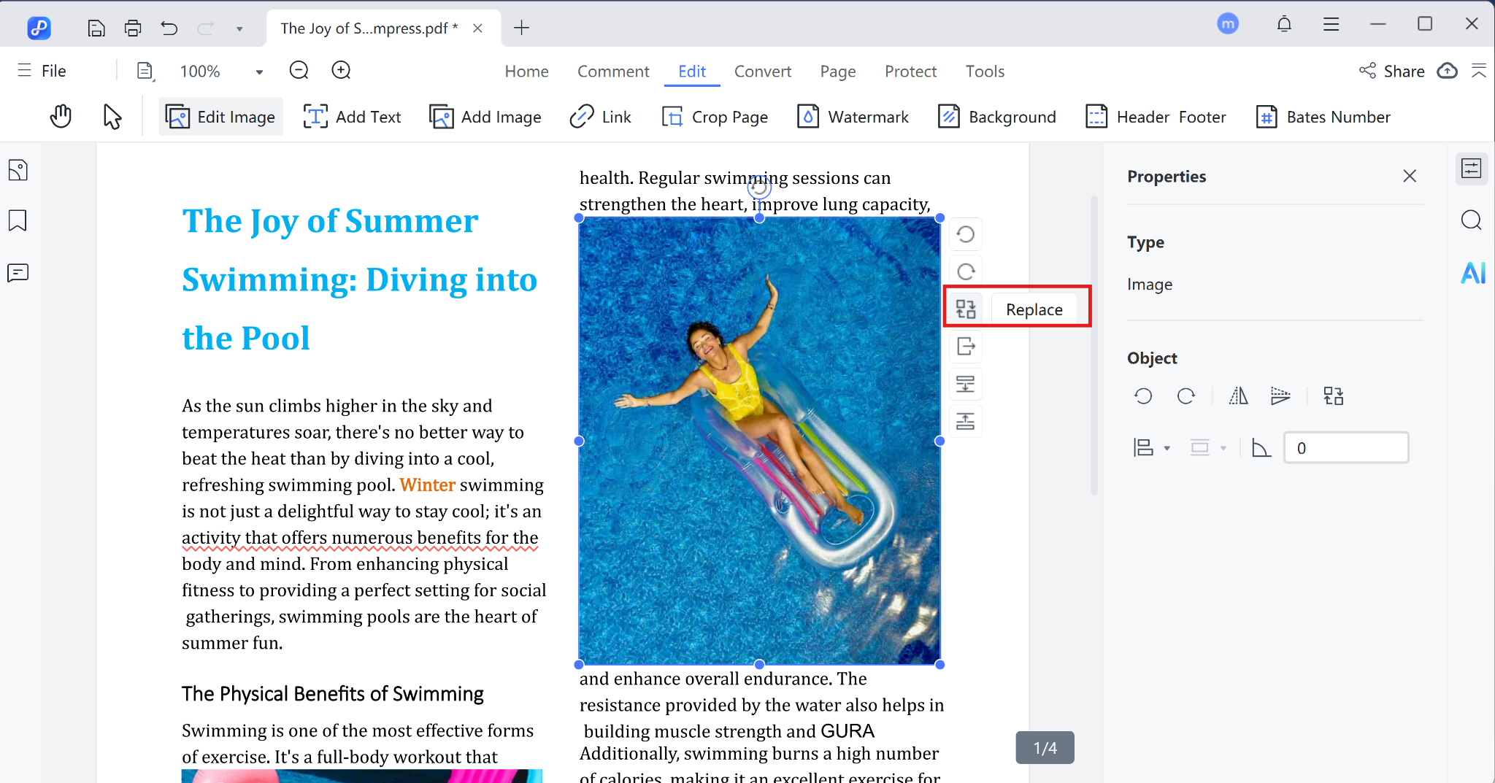The image size is (1495, 783).
Task: Click the Replace image button
Action: tap(1034, 309)
